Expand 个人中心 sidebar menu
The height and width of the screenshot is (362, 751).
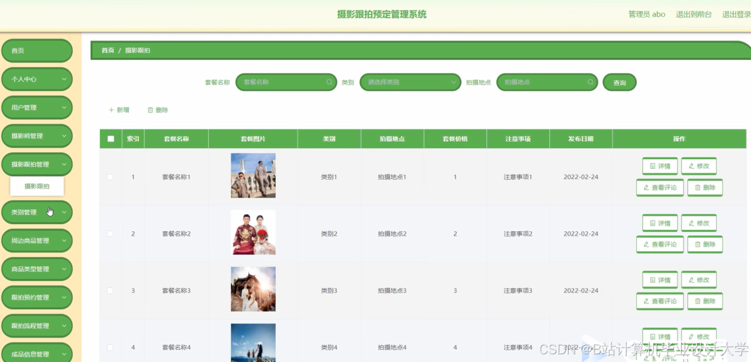37,79
